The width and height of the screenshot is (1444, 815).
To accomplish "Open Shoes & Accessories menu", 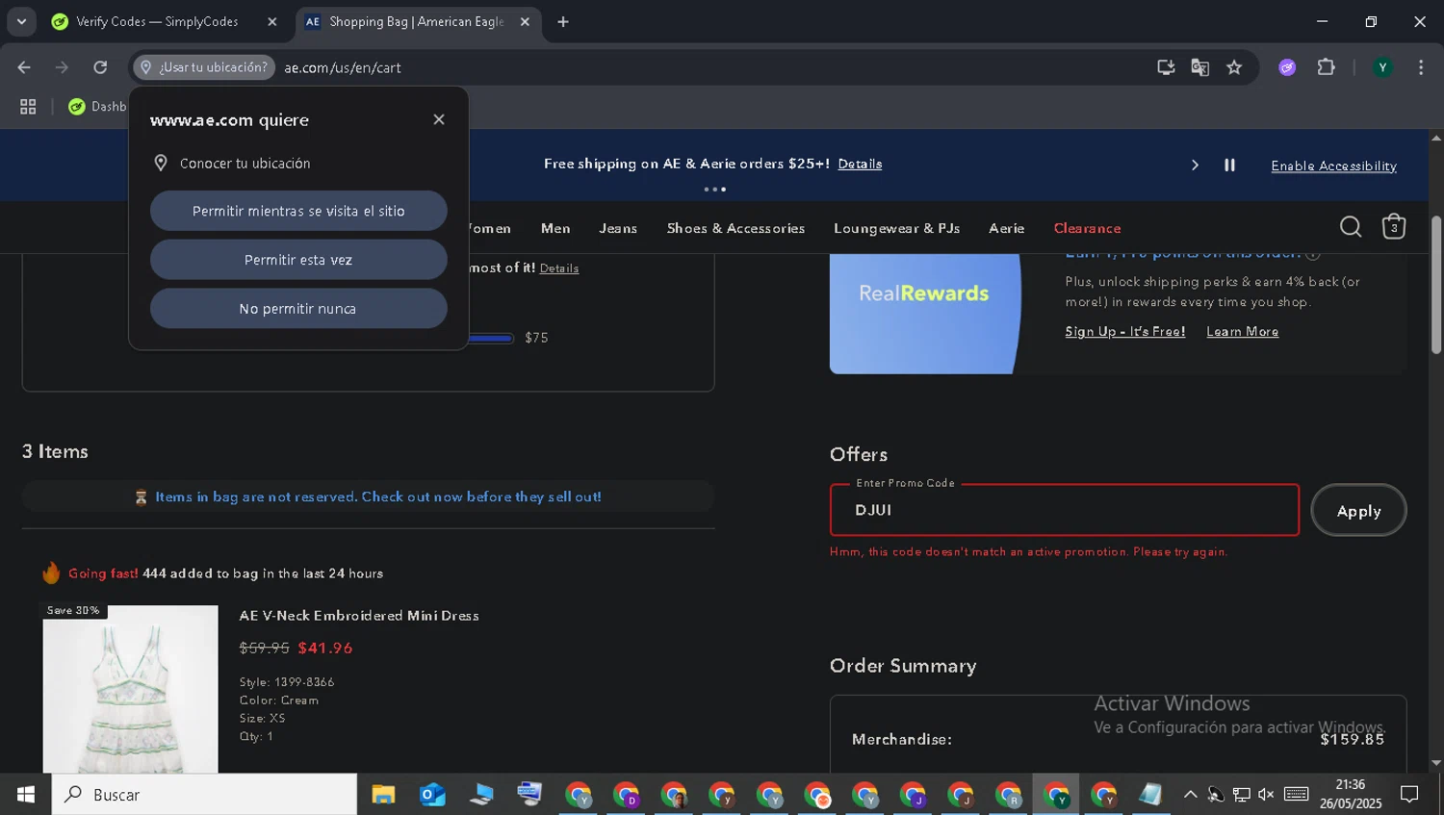I will click(x=735, y=228).
